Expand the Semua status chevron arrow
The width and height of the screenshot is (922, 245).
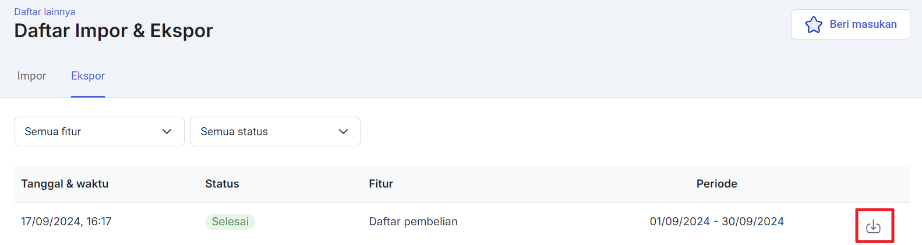[x=344, y=132]
